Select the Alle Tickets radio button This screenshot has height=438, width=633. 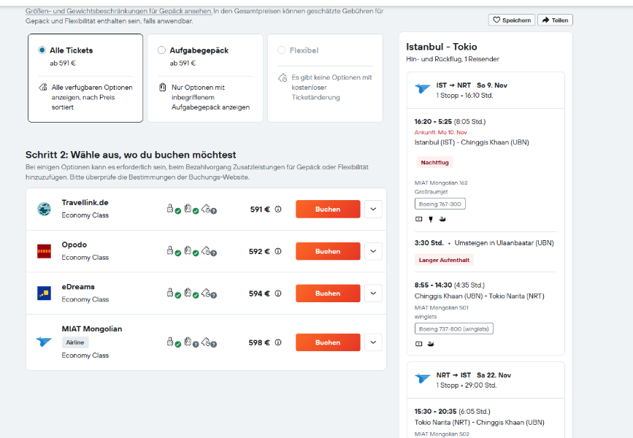point(42,50)
